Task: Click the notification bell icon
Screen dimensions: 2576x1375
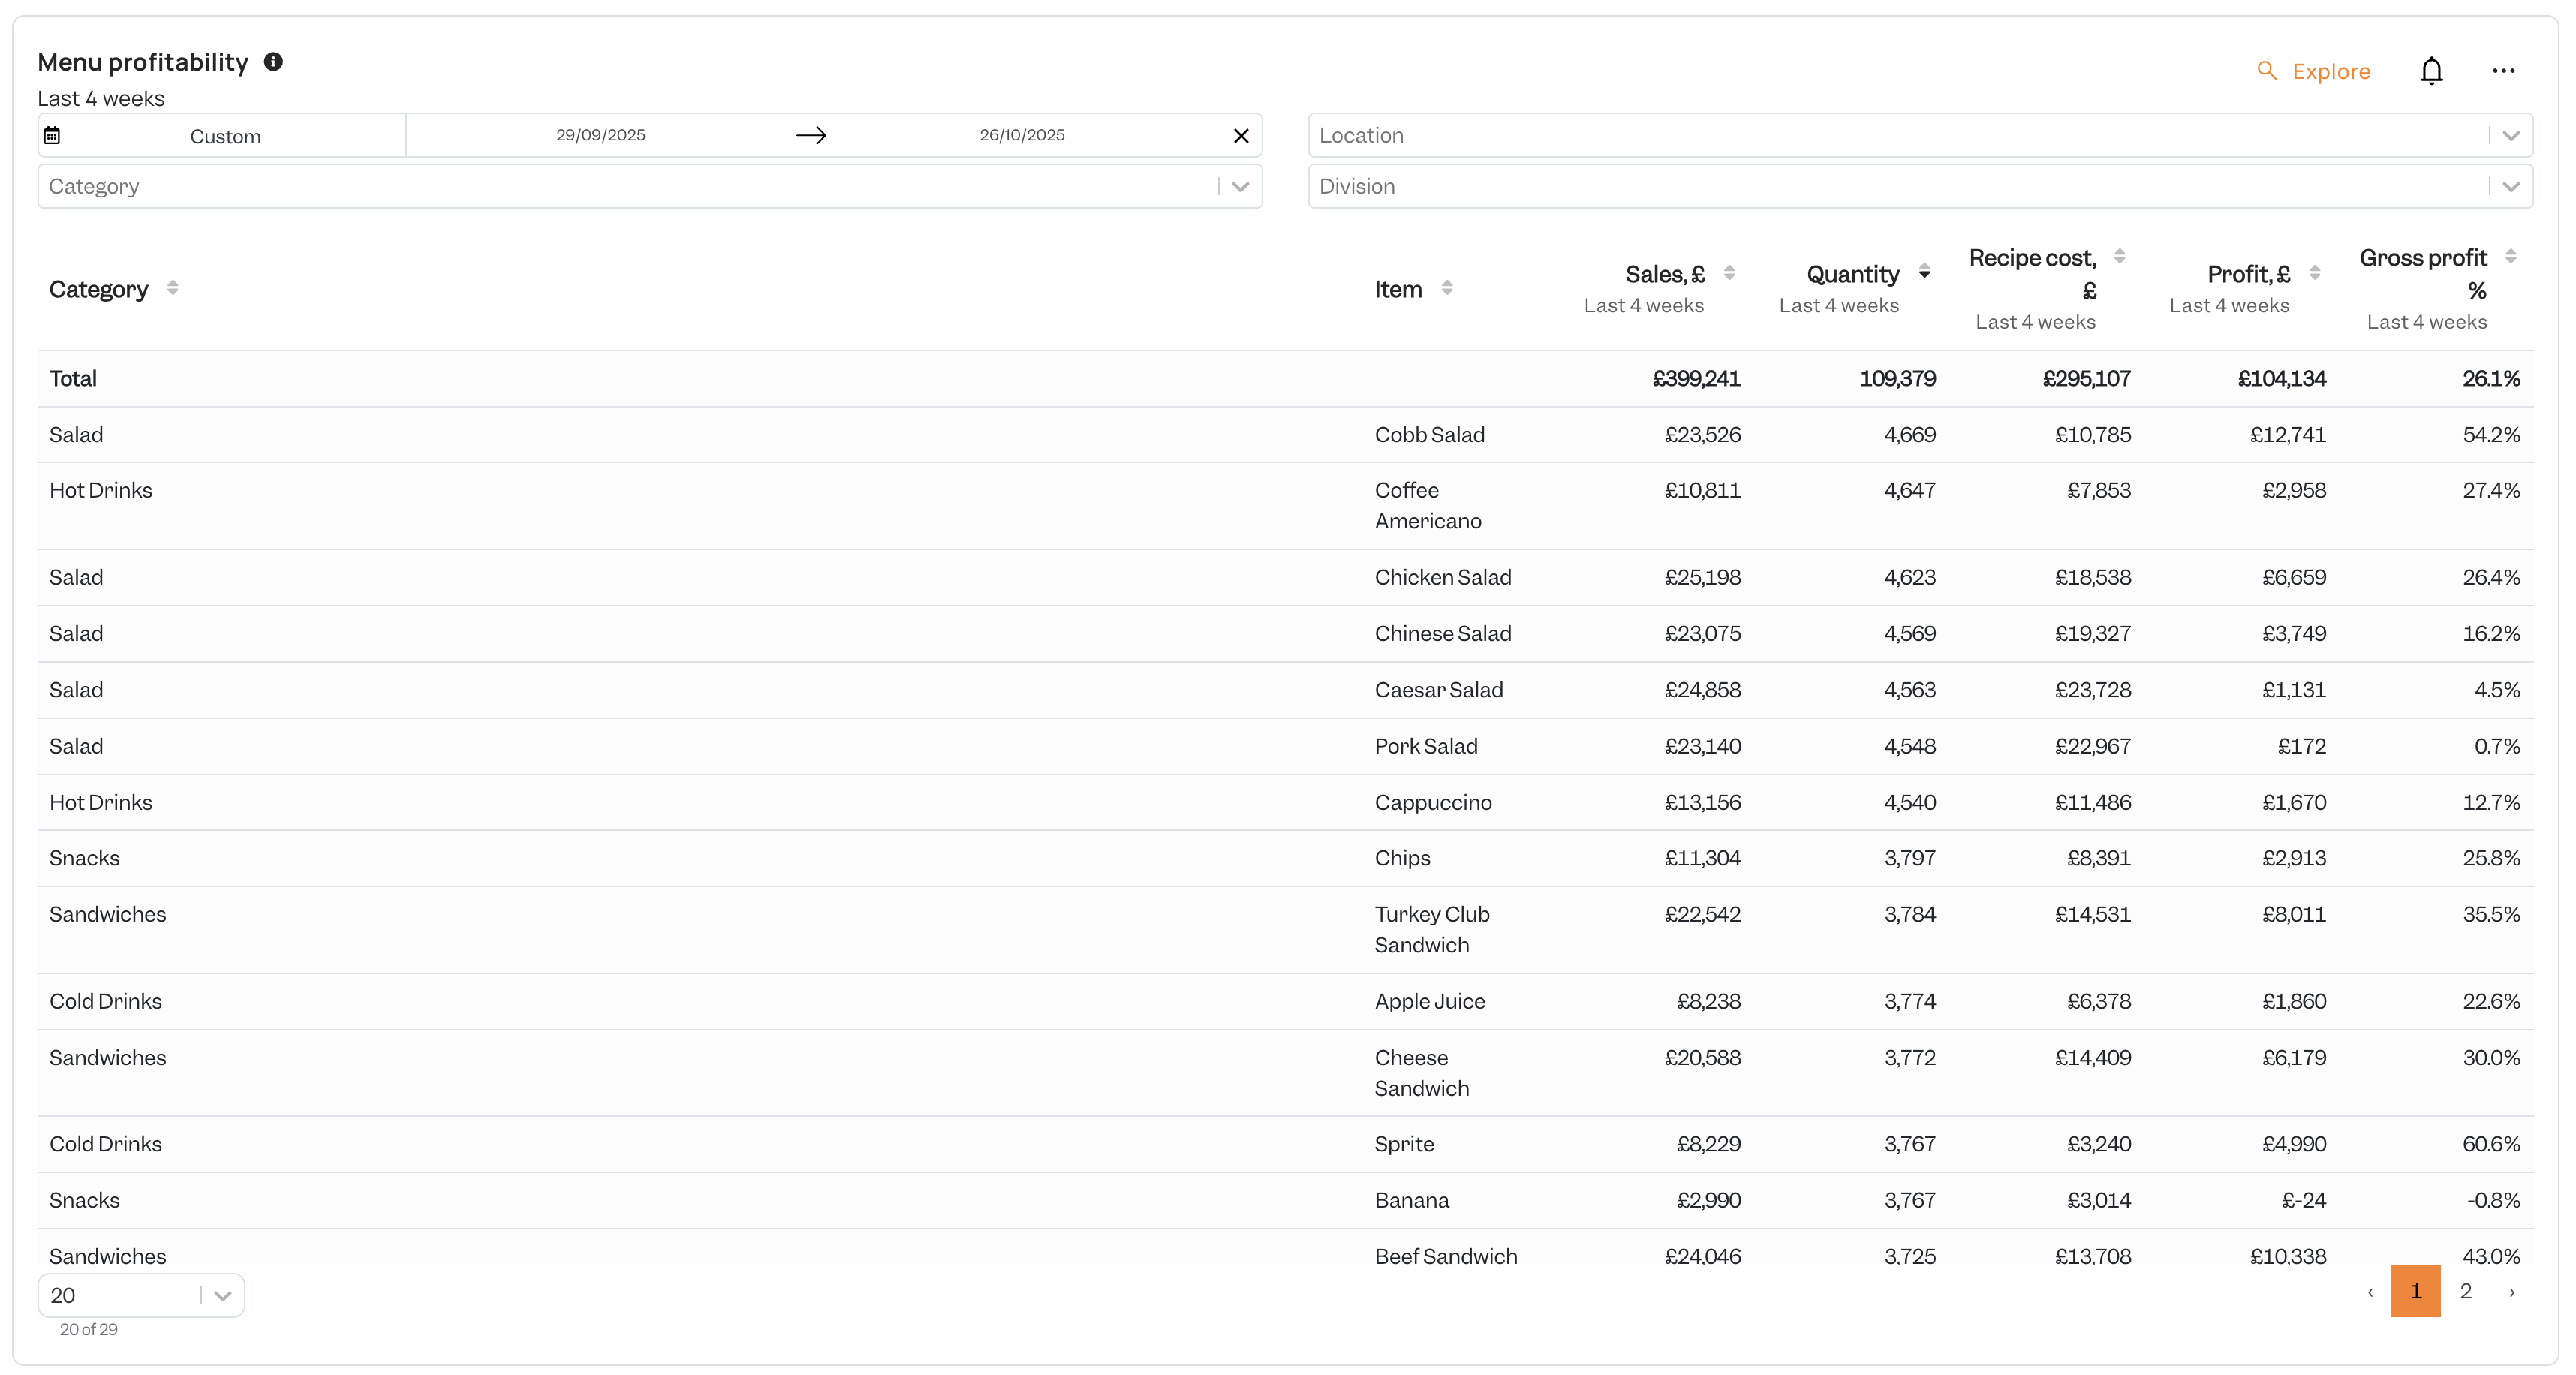Action: 2431,71
